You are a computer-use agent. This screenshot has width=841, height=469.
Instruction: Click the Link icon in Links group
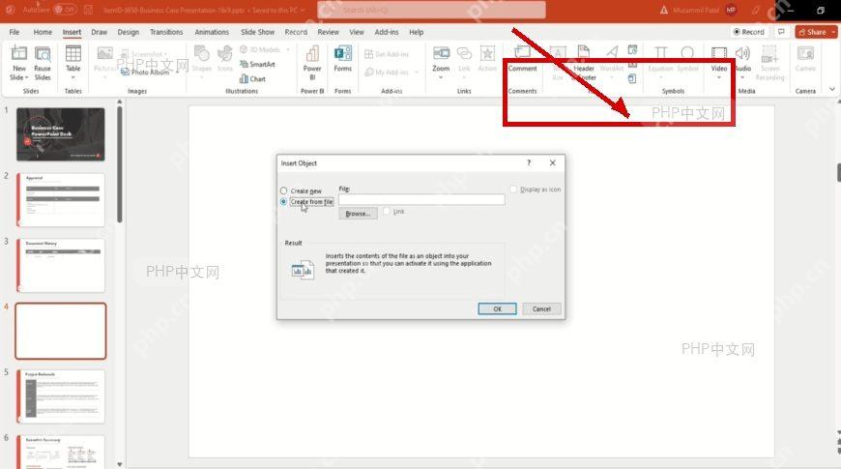(x=464, y=53)
